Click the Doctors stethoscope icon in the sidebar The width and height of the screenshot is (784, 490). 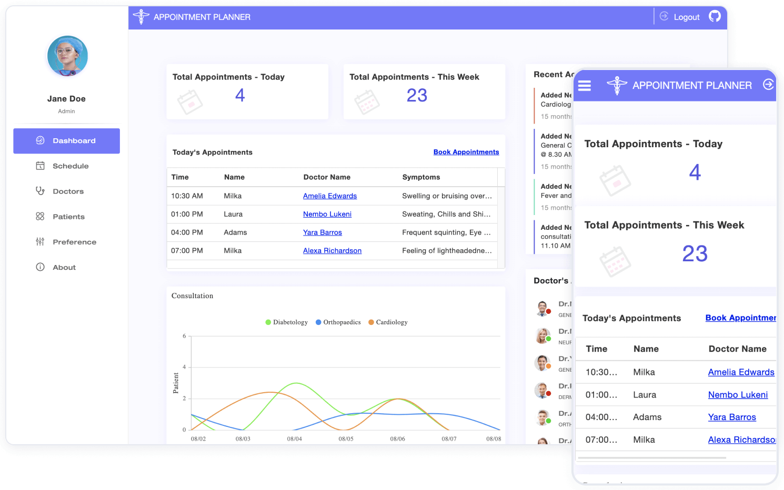(x=40, y=191)
